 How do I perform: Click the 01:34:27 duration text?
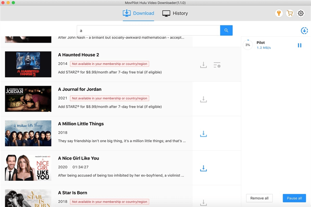click(x=80, y=167)
